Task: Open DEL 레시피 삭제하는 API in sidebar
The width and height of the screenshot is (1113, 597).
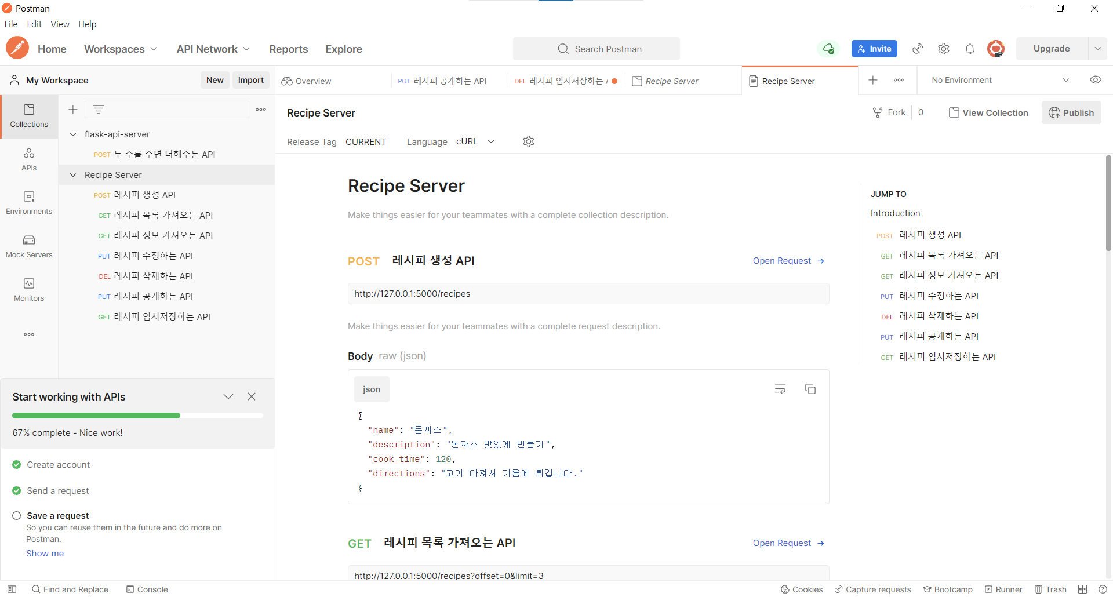Action: pos(166,276)
